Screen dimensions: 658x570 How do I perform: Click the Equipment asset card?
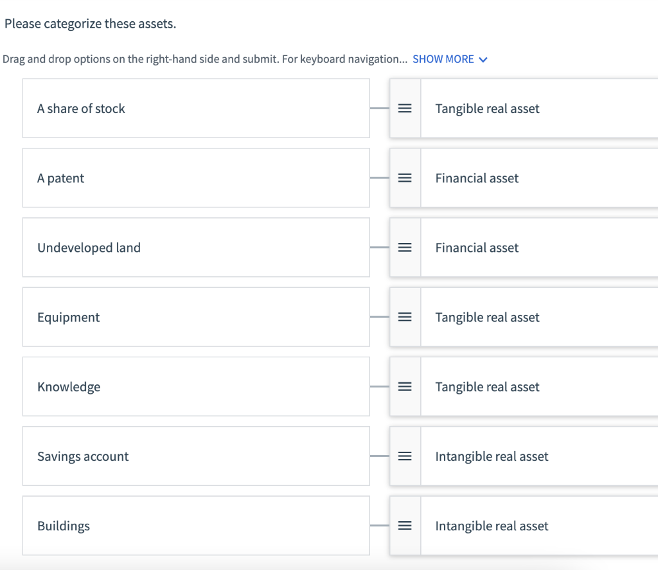pyautogui.click(x=196, y=317)
